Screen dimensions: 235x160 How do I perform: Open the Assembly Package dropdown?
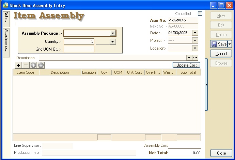coord(112,33)
